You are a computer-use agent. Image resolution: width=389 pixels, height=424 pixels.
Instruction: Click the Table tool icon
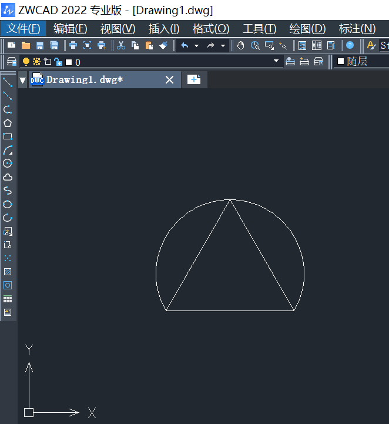tap(8, 299)
